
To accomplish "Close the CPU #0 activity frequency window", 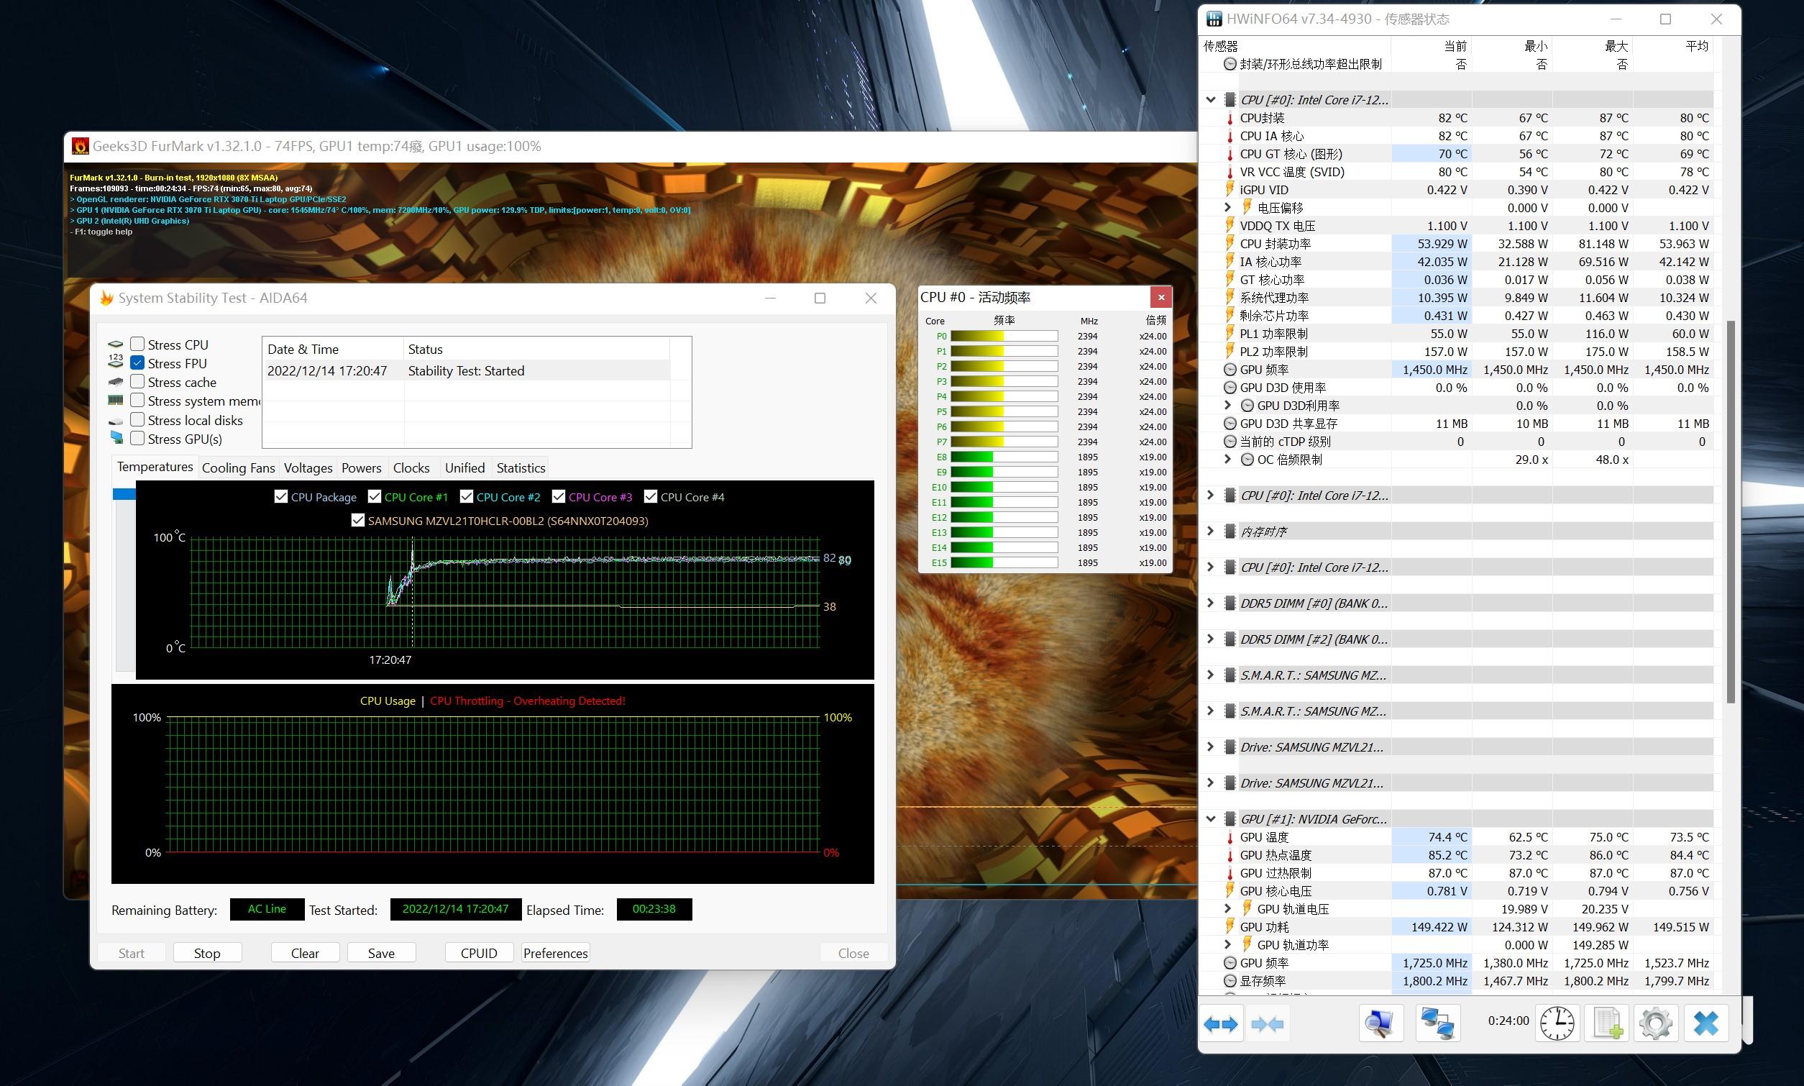I will pos(1160,297).
